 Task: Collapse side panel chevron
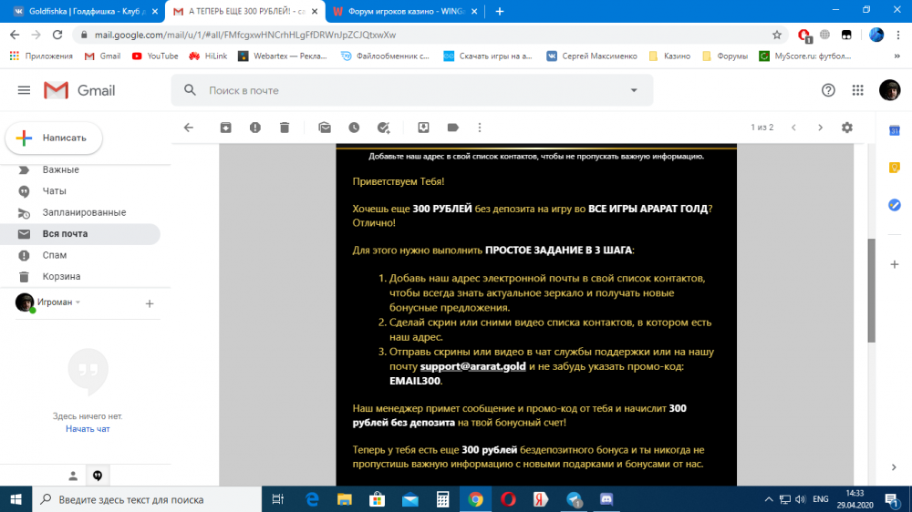(894, 467)
